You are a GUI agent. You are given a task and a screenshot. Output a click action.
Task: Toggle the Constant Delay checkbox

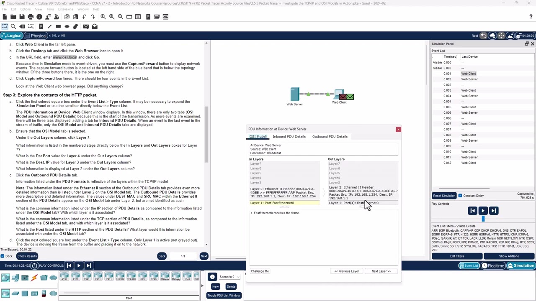(460, 196)
